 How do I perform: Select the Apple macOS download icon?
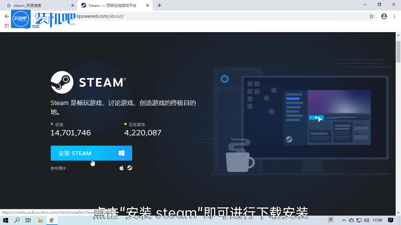122,168
